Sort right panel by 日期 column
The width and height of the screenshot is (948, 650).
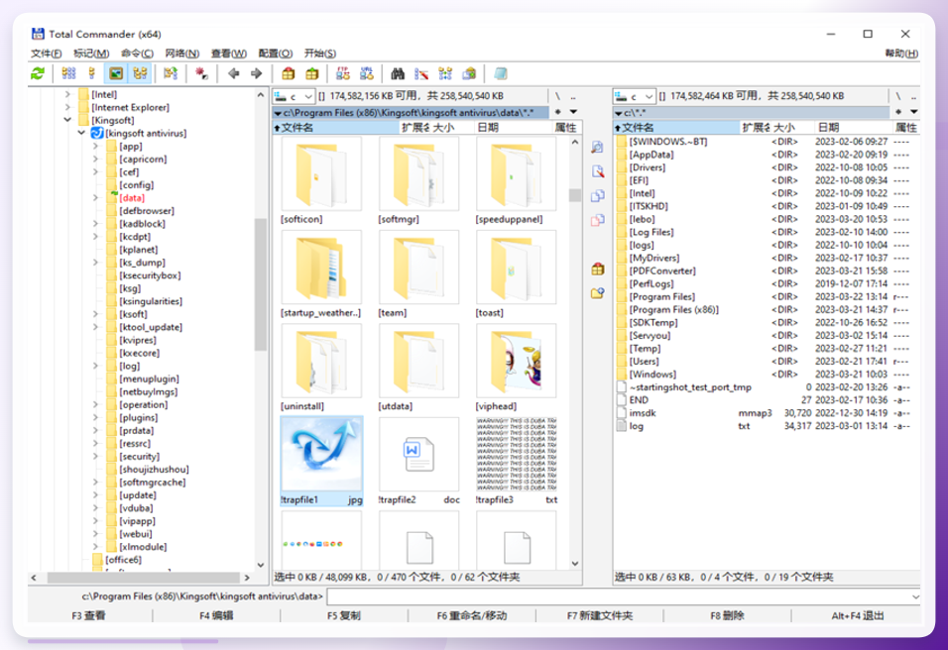[853, 128]
